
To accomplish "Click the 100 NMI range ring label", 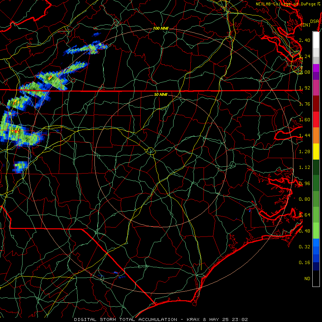I will 161,28.
